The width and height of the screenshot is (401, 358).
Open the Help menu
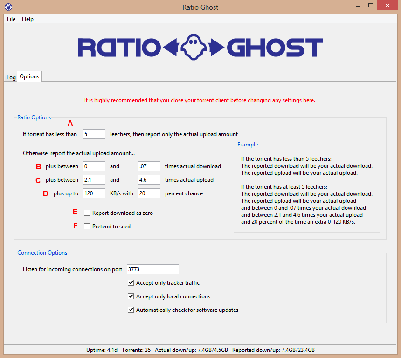(x=28, y=19)
